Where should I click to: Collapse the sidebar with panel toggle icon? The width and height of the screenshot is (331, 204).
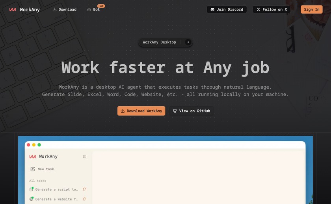coord(84,157)
